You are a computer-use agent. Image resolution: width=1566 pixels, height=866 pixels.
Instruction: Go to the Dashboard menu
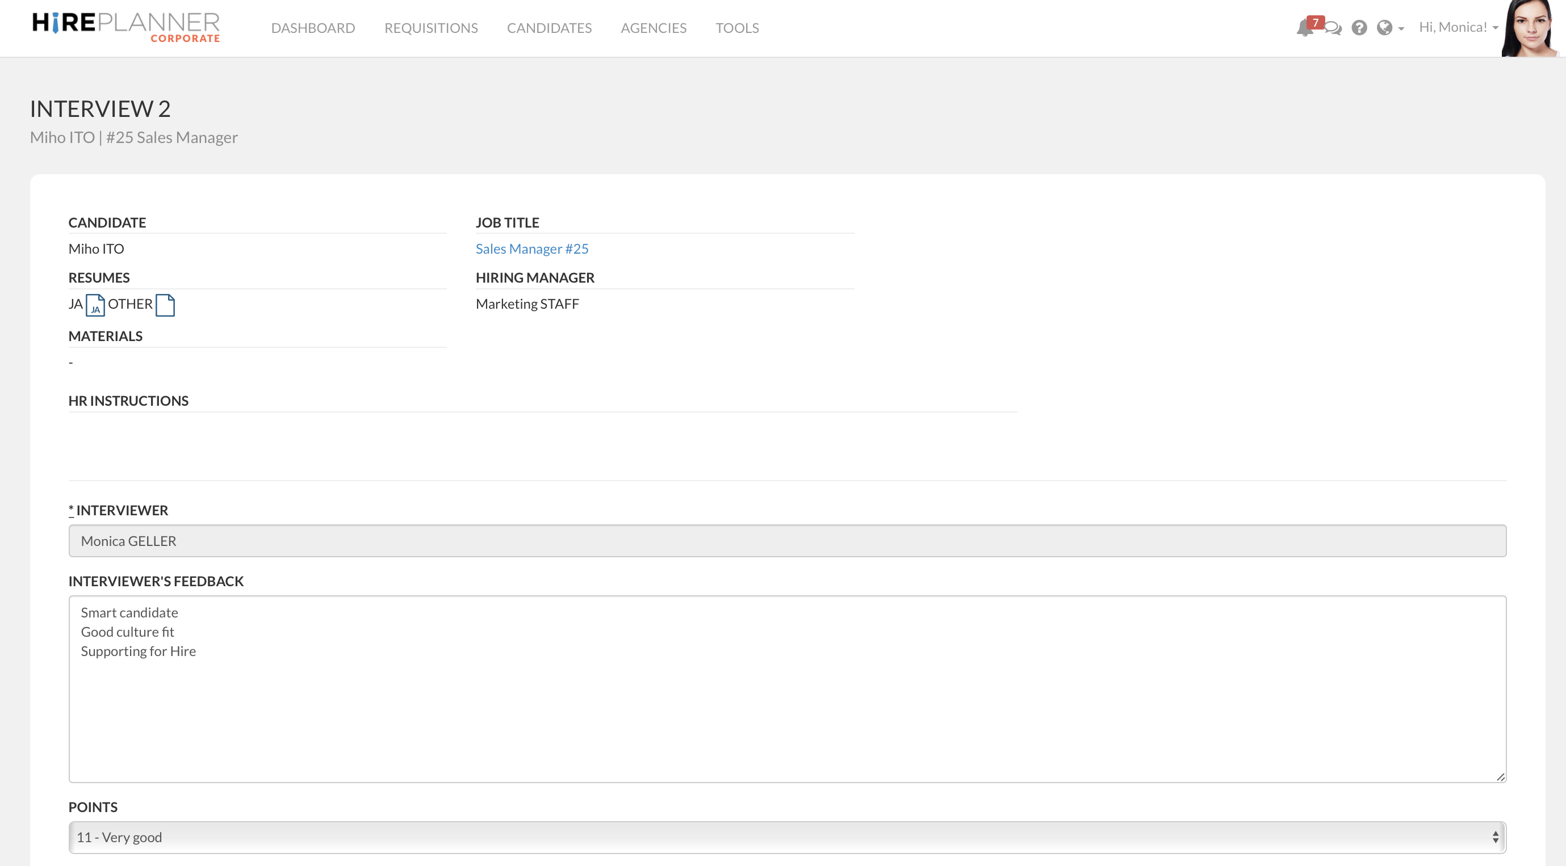[x=313, y=28]
